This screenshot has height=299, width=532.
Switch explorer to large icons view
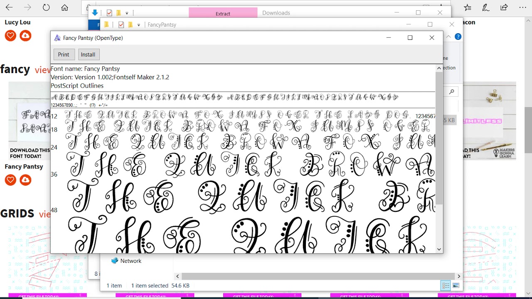456,285
